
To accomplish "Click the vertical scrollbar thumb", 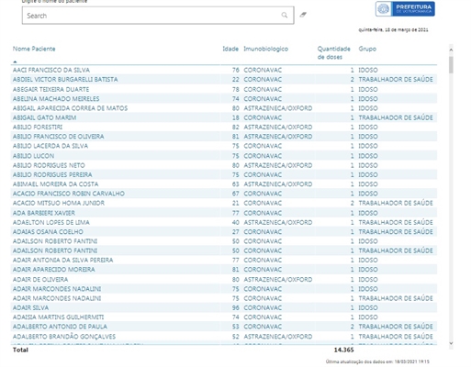I will (451, 64).
